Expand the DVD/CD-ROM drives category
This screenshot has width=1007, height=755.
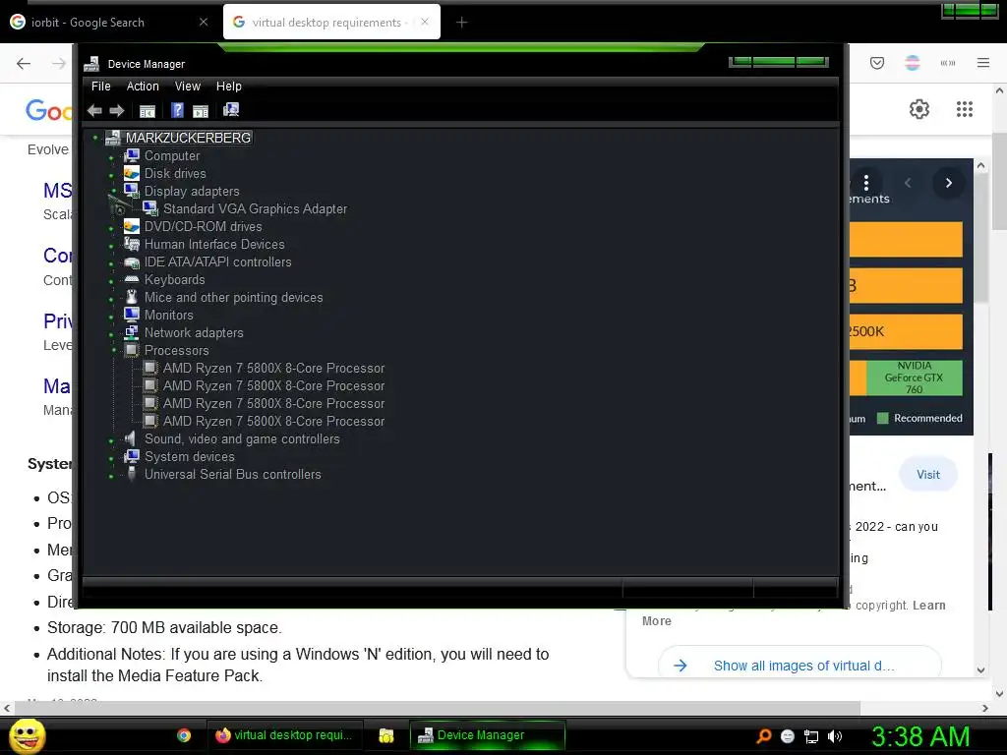coord(111,228)
